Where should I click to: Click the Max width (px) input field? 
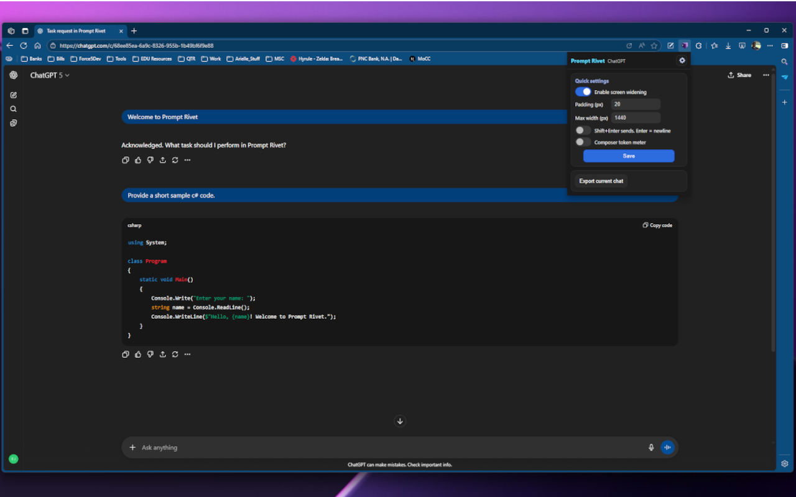(636, 117)
